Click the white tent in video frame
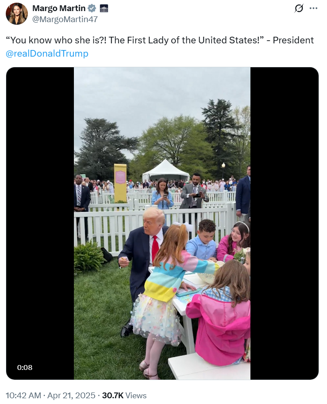 click(165, 169)
